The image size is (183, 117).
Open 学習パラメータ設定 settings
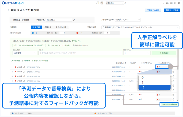[x=40, y=60]
